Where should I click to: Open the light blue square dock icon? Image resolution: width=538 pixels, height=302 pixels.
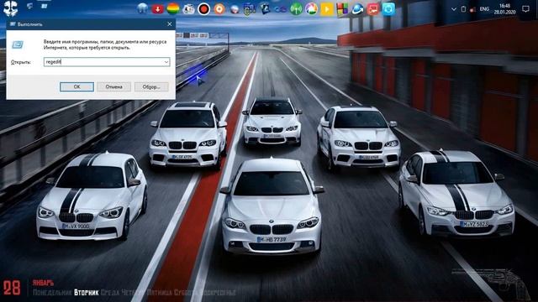388,9
